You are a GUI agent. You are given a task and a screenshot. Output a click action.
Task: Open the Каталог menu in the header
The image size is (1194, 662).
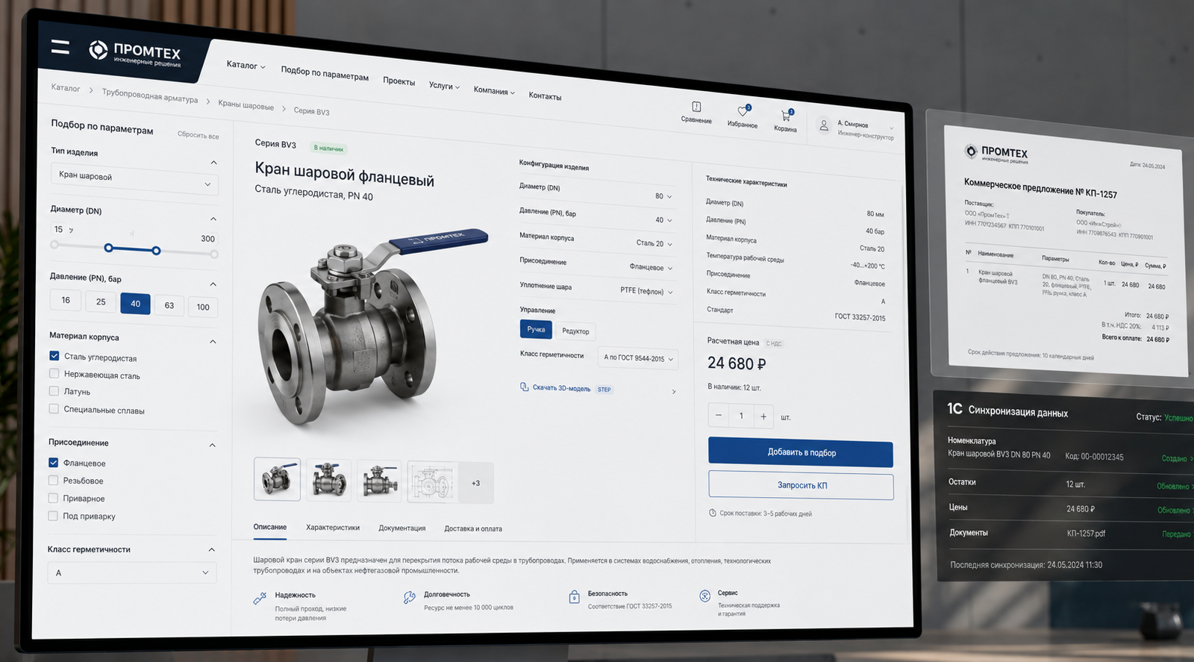point(246,65)
